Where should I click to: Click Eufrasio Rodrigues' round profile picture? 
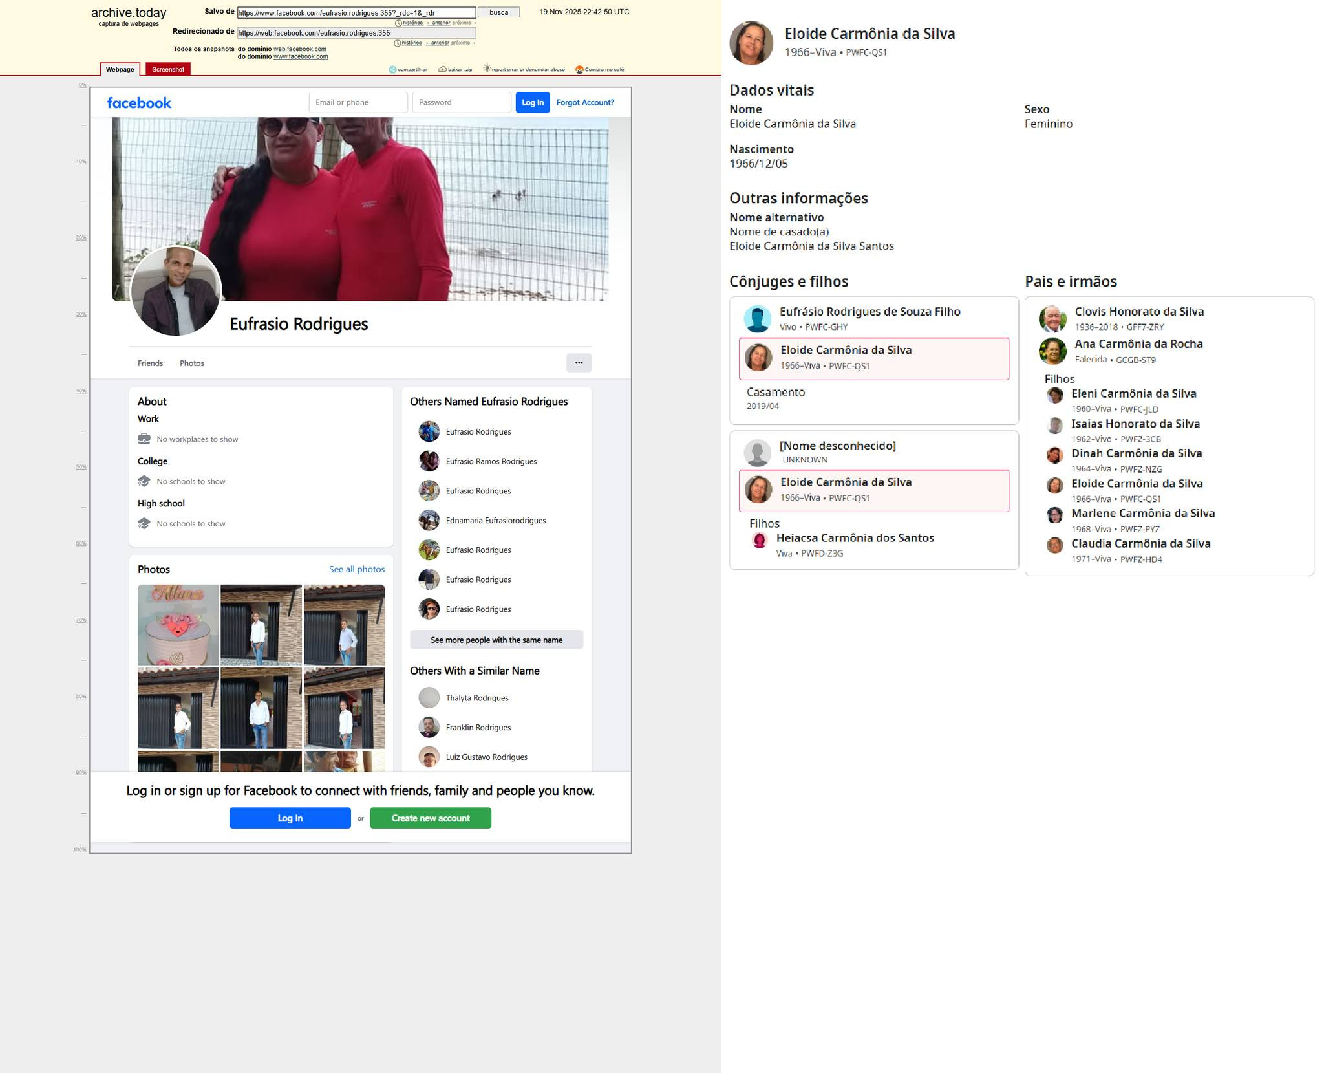click(176, 291)
